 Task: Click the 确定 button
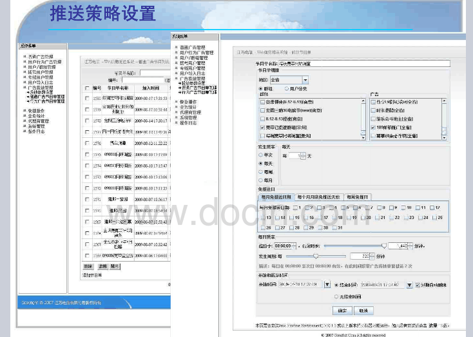coord(342,311)
